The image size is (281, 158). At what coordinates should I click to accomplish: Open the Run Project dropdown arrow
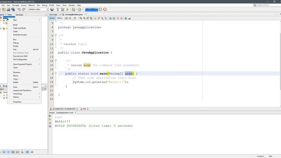[70, 9]
